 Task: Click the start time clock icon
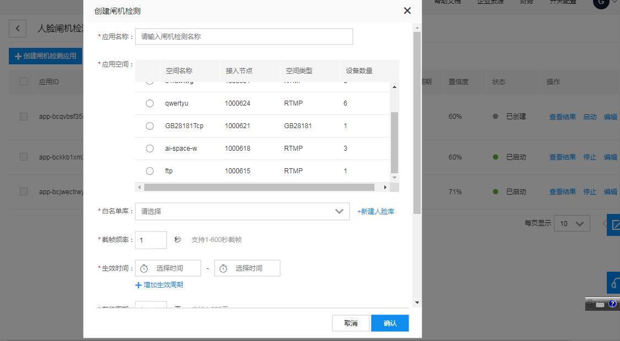[144, 269]
